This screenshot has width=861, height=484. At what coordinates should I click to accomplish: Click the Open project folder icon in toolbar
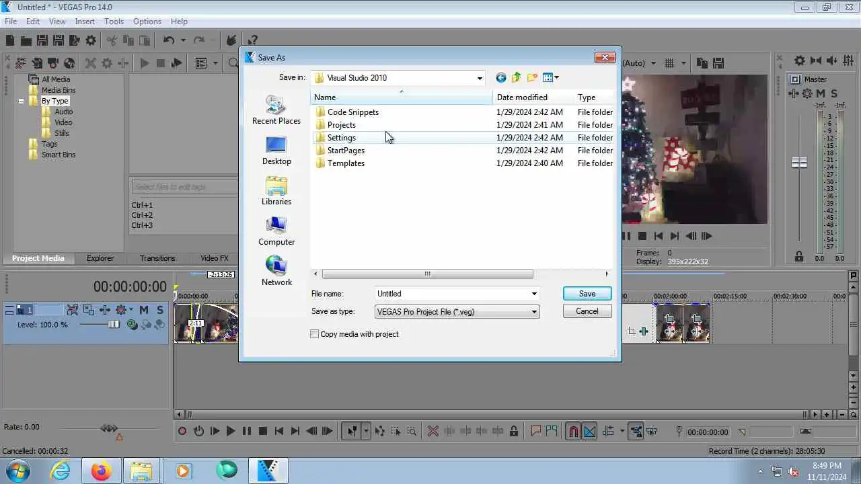tap(26, 41)
